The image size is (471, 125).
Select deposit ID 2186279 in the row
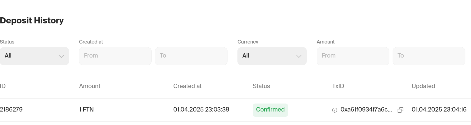(x=11, y=110)
